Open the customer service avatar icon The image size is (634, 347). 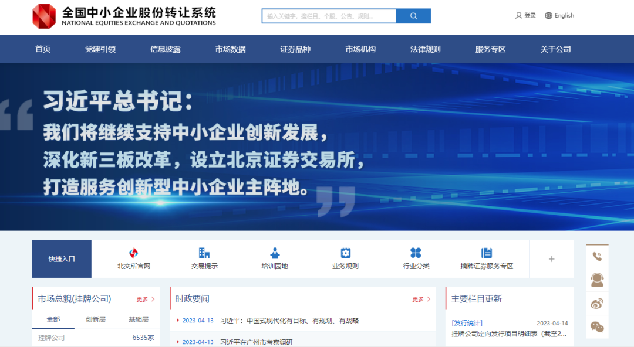click(597, 280)
